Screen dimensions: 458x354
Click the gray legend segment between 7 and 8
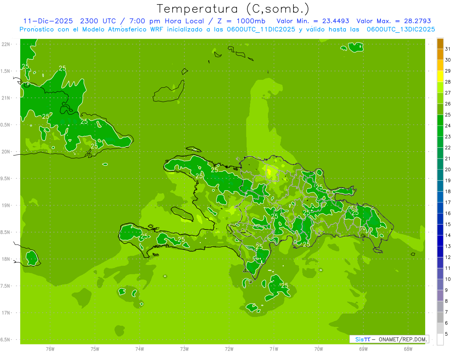pos(440,307)
